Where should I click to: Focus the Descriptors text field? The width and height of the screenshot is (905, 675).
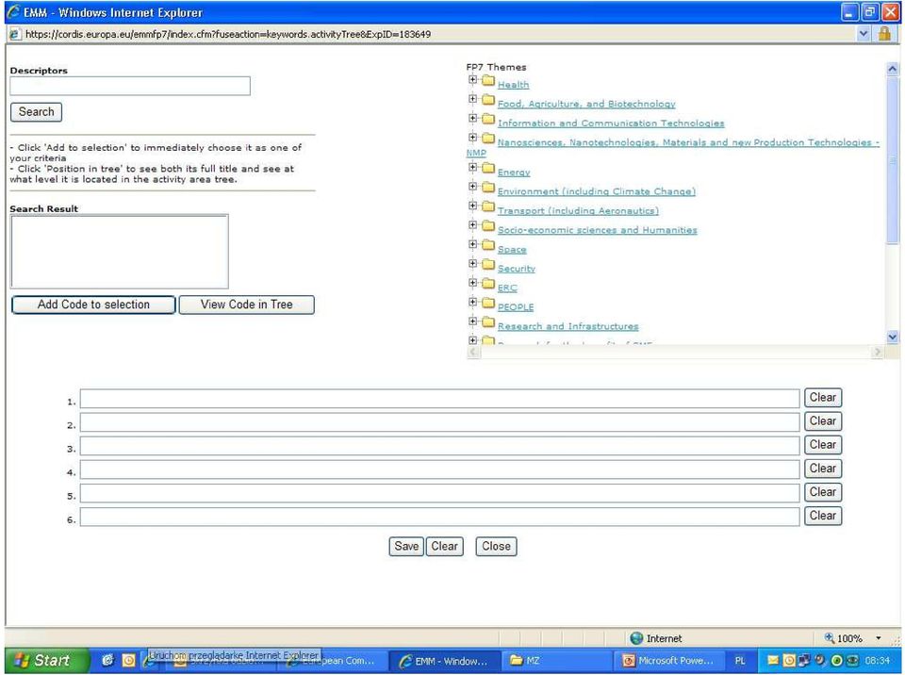(x=130, y=86)
